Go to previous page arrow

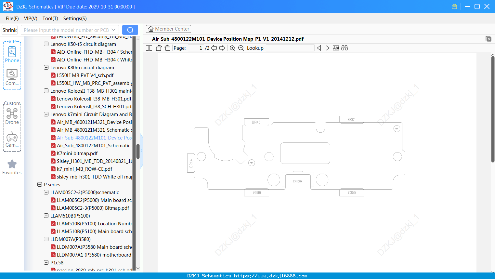tap(214, 48)
